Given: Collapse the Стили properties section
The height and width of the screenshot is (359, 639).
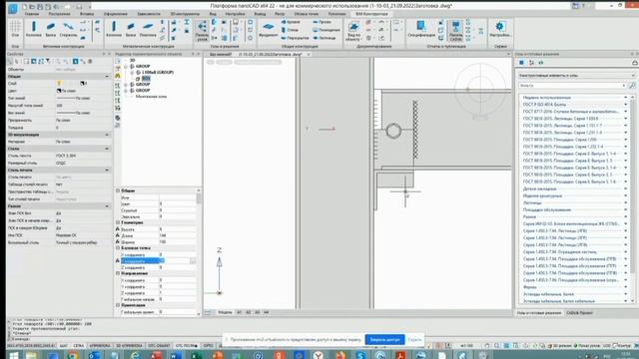Looking at the screenshot, I should [x=107, y=149].
